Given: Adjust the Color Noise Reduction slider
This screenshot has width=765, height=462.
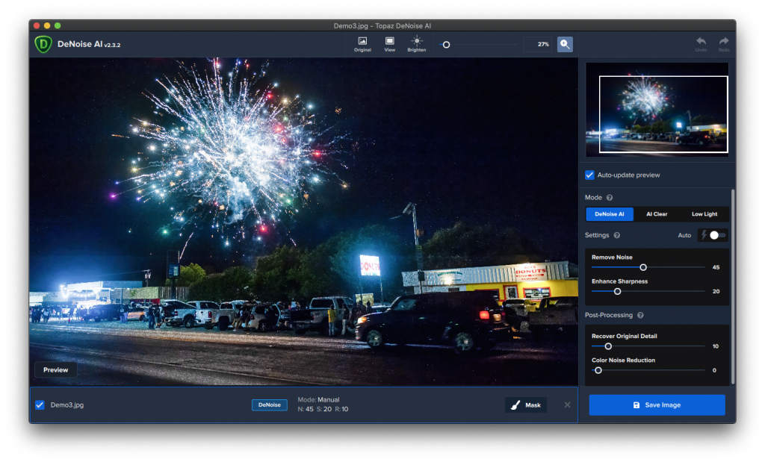Looking at the screenshot, I should coord(598,370).
